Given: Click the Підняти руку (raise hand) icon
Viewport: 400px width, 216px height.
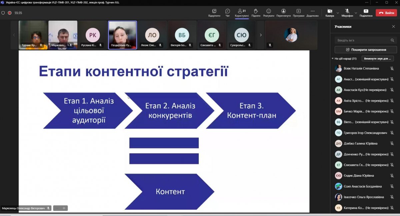Looking at the screenshot, I should tap(255, 12).
